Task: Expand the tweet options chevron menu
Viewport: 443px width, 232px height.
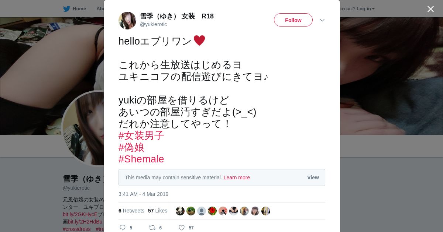Action: coord(322,20)
